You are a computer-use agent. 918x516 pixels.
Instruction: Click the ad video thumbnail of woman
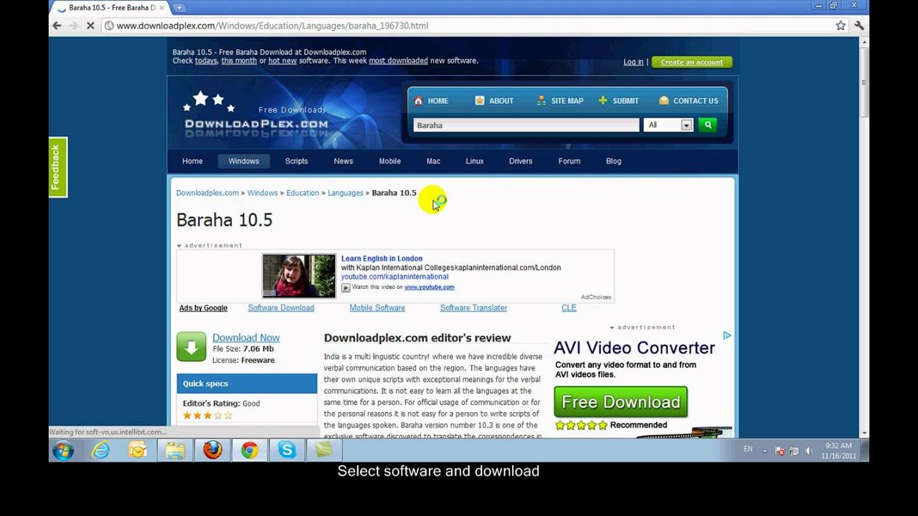299,276
